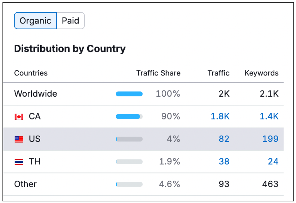Switch to the Organic tab
This screenshot has height=203, width=296.
click(36, 21)
